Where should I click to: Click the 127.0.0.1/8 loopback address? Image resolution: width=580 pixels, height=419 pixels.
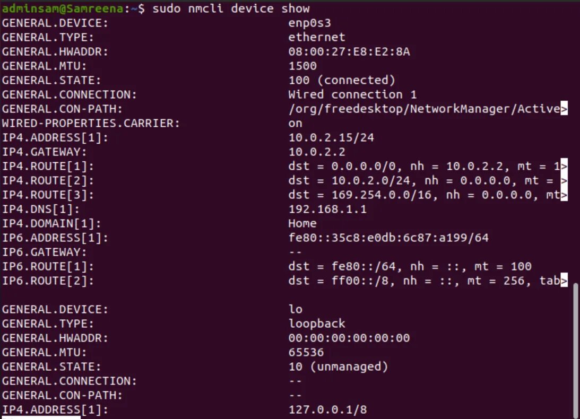click(x=327, y=409)
